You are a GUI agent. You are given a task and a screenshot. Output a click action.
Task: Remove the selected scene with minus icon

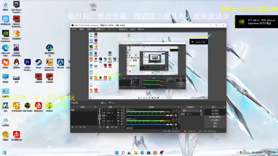pos(76,127)
